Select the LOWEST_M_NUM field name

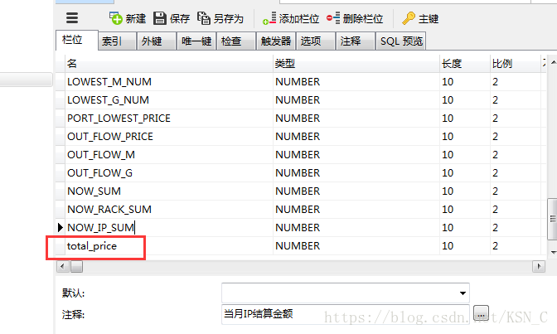pos(109,82)
